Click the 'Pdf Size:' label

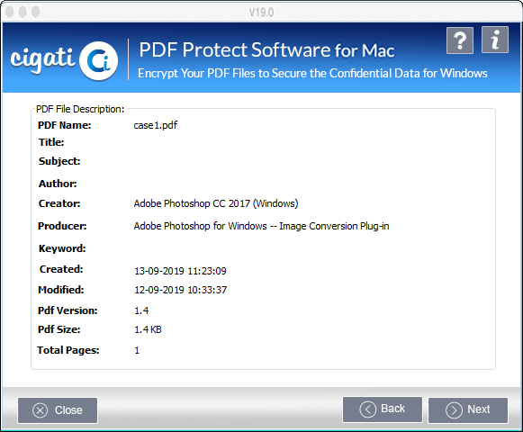click(x=59, y=329)
